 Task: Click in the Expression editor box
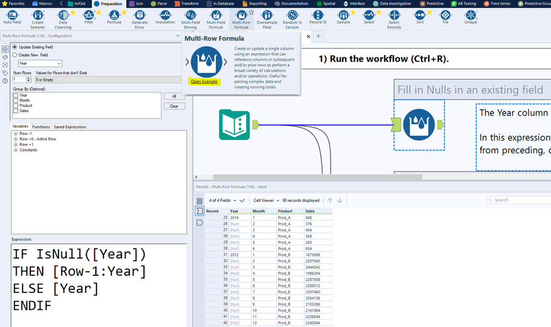(x=99, y=285)
